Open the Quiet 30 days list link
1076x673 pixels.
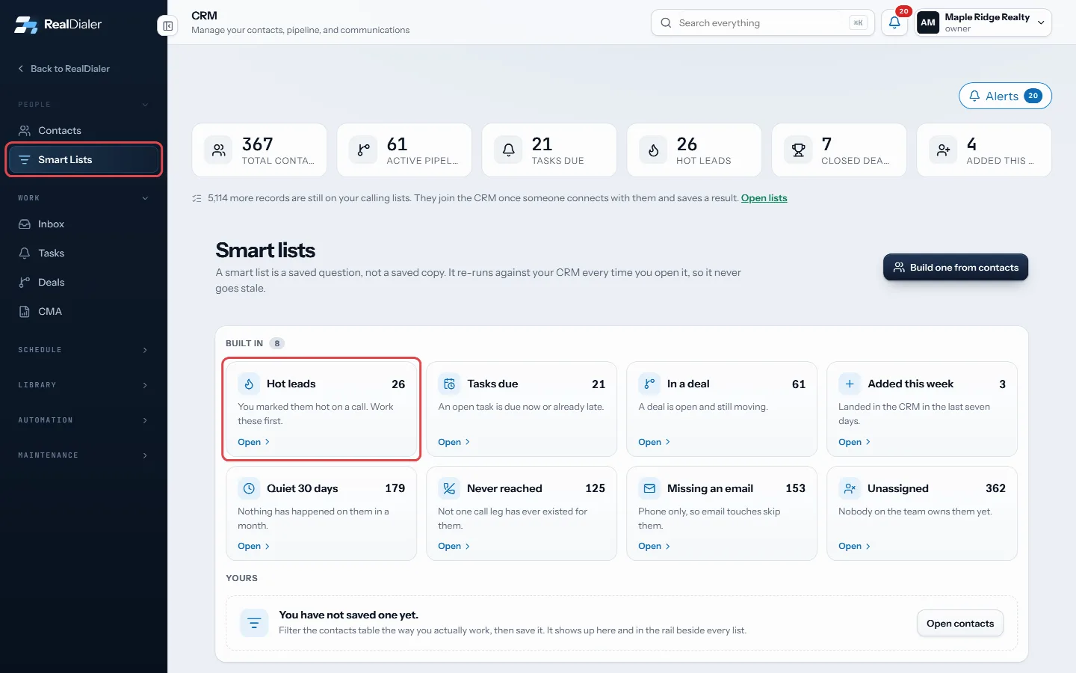pyautogui.click(x=253, y=547)
